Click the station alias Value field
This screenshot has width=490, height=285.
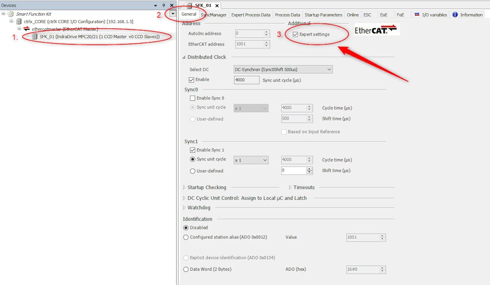(x=366, y=237)
